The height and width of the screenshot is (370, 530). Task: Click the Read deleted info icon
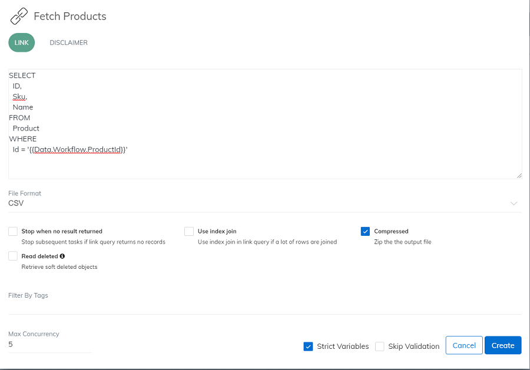pos(62,256)
